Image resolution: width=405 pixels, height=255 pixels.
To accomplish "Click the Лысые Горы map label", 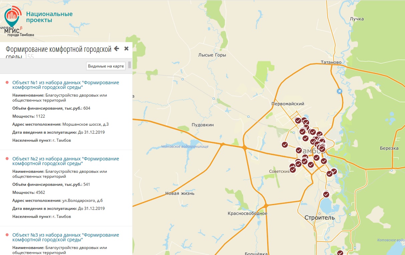I will point(212,55).
